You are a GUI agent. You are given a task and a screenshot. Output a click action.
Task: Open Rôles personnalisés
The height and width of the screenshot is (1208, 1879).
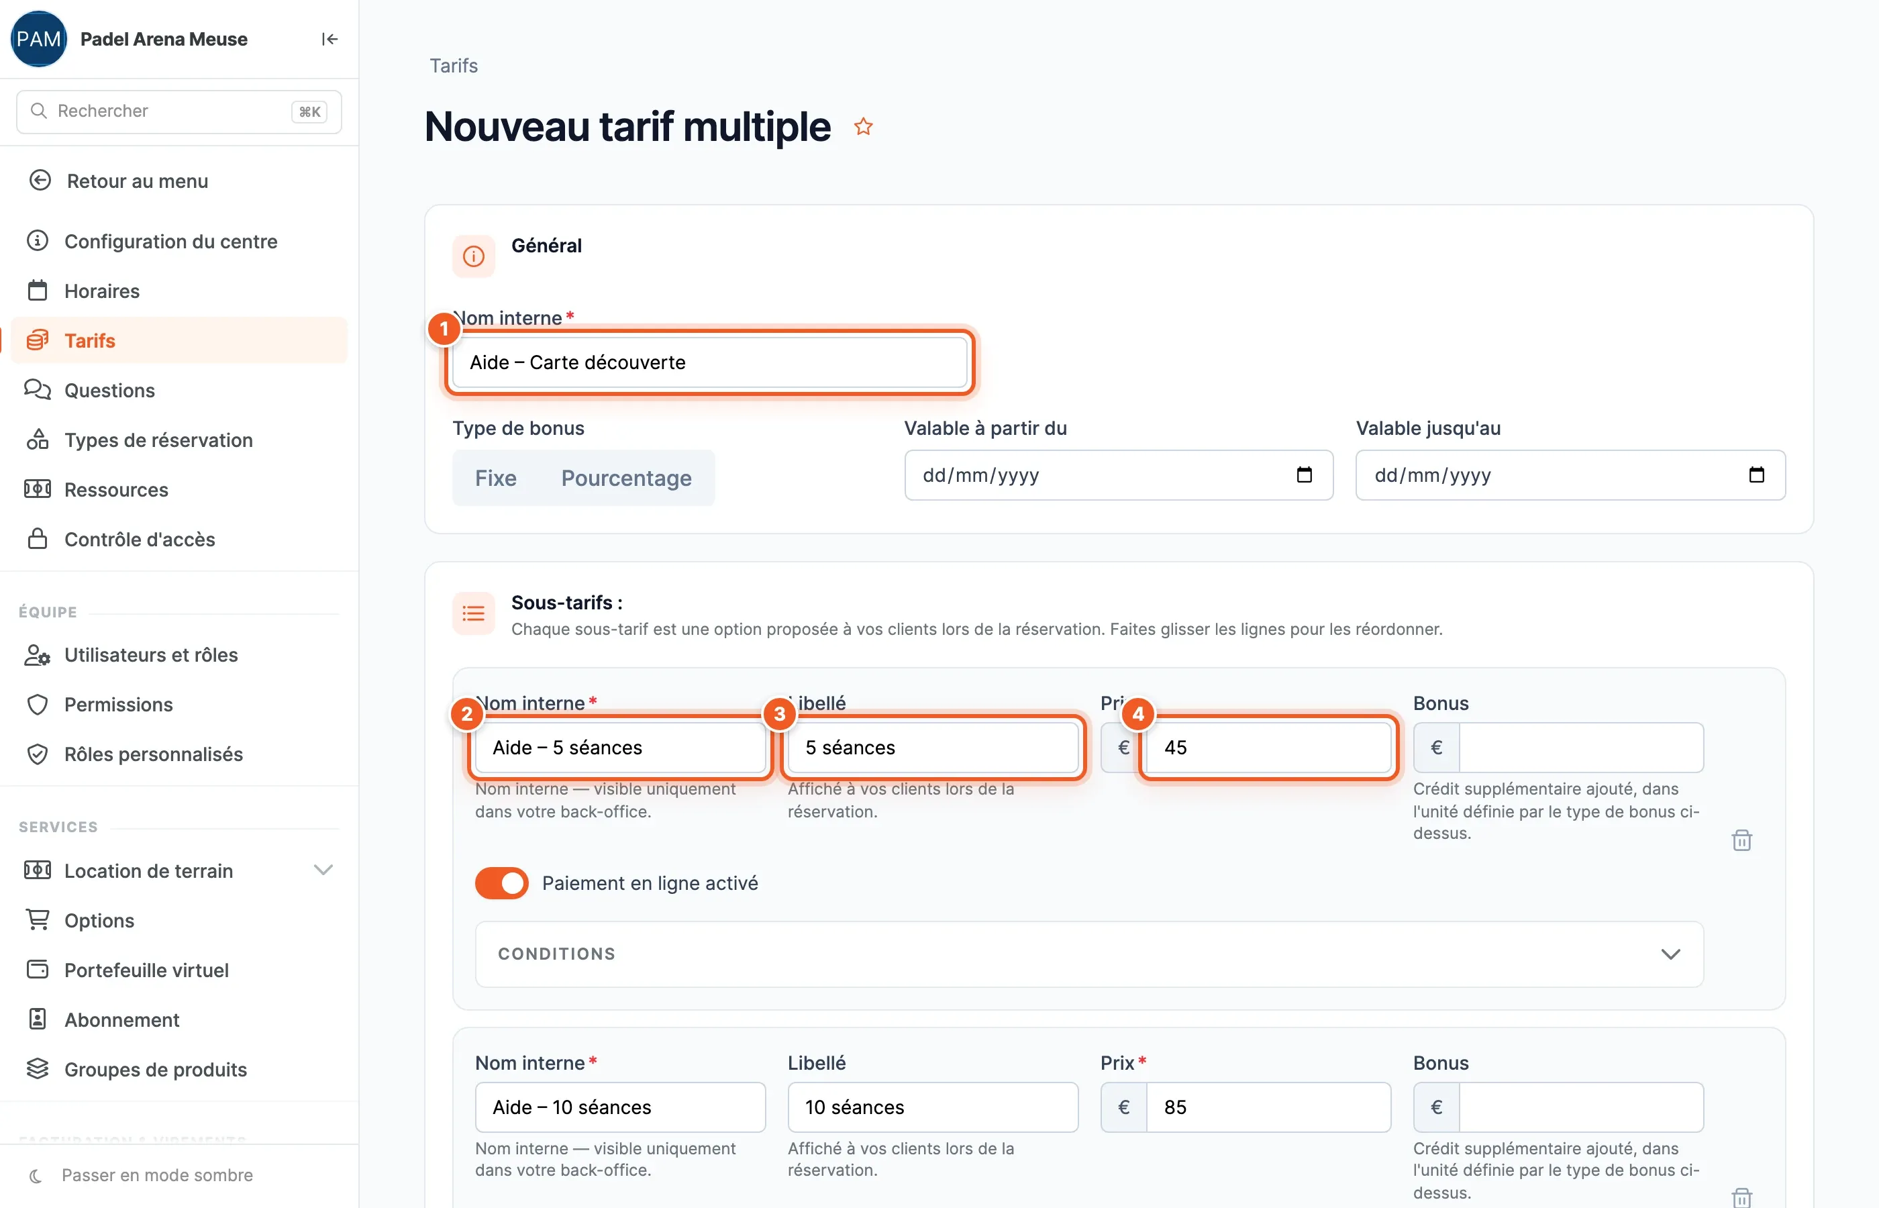coord(179,754)
